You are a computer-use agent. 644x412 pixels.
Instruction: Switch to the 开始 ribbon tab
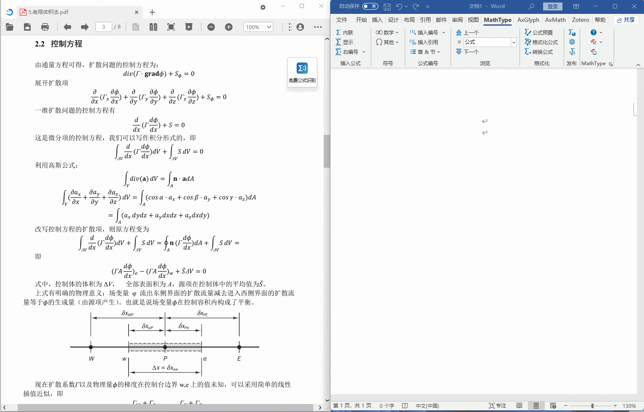click(x=361, y=20)
